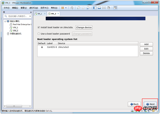Screen dimensions: 160x114
Task: Uncheck Install boot loader on /dev/sda
Action: [x=39, y=27]
